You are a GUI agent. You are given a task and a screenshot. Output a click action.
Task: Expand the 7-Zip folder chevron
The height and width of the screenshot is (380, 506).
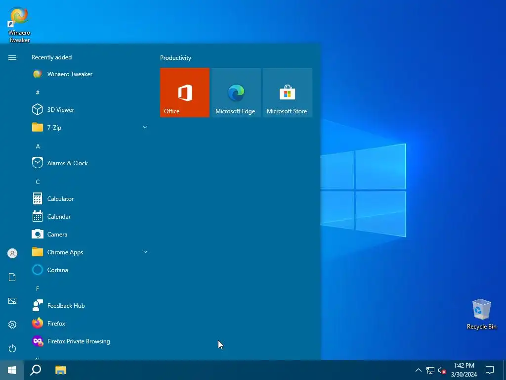click(x=145, y=127)
